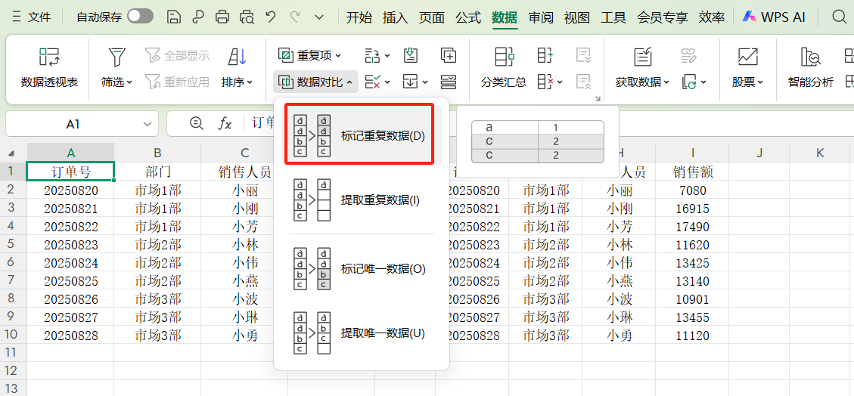
Task: Click the zoom magnifier beside formula bar
Action: (x=196, y=123)
